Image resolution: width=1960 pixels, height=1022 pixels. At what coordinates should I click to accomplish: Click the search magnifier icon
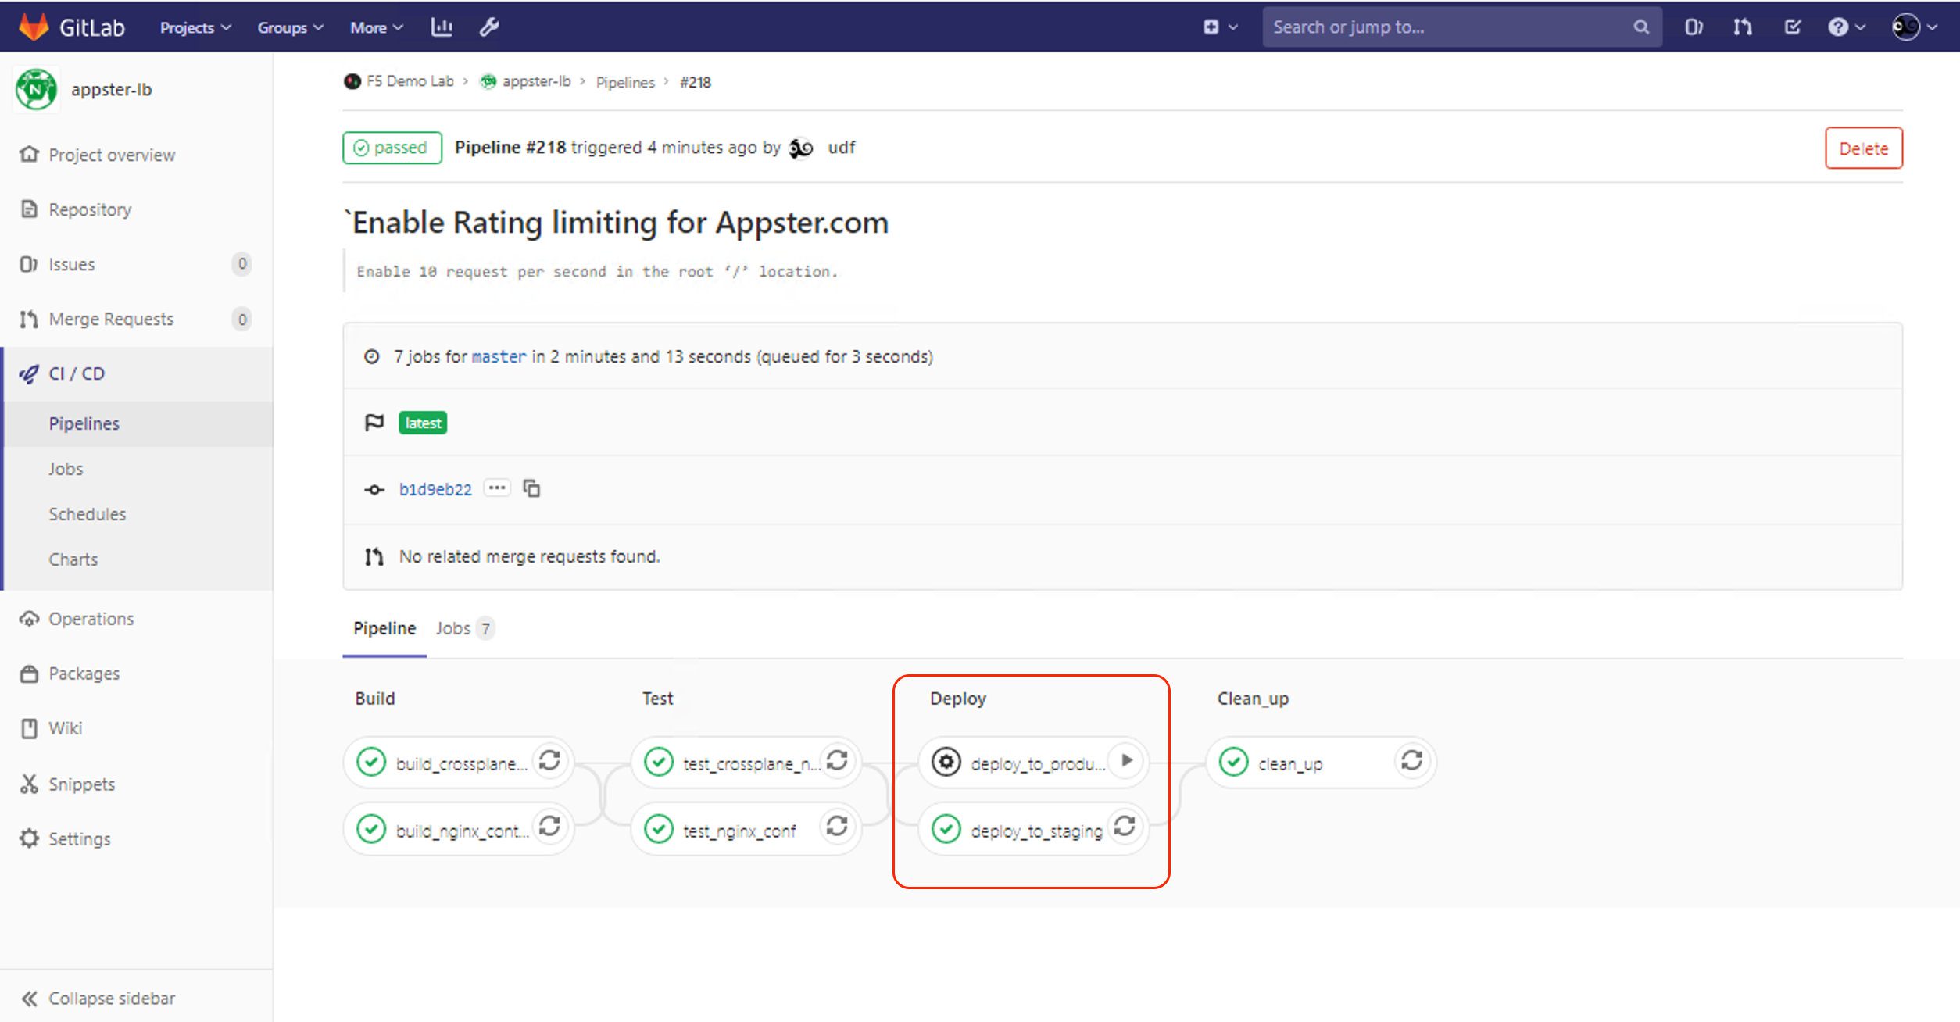(x=1641, y=27)
